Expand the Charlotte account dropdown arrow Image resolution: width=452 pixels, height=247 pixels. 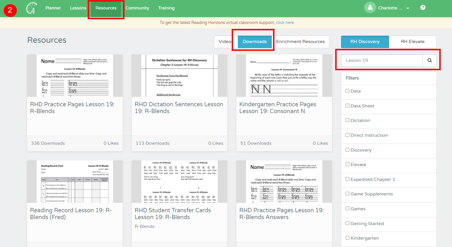[408, 8]
